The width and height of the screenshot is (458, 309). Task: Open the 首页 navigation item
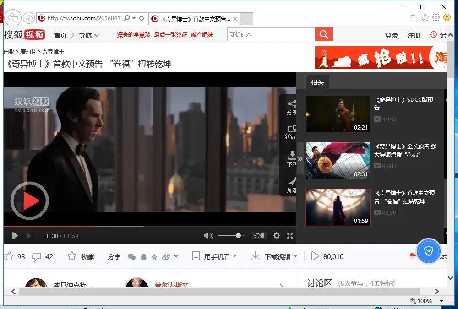[60, 35]
